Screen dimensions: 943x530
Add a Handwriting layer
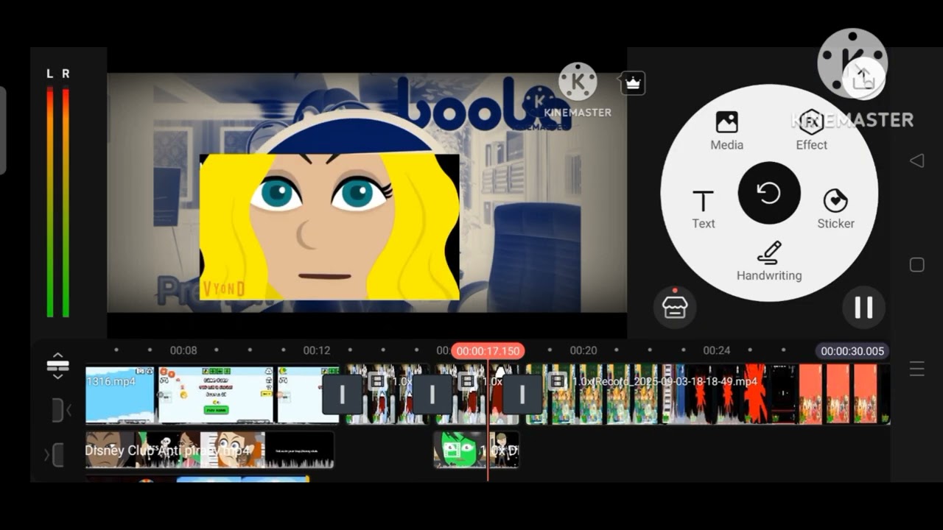pyautogui.click(x=769, y=261)
